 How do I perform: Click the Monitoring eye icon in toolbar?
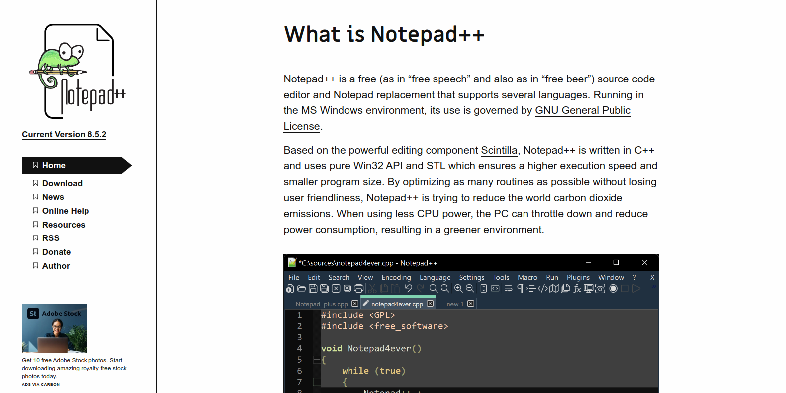pyautogui.click(x=600, y=288)
